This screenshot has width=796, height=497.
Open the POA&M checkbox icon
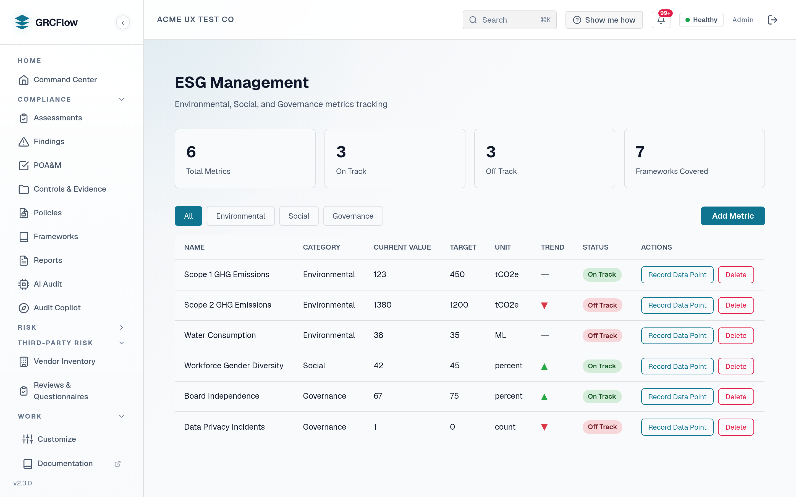tap(24, 165)
